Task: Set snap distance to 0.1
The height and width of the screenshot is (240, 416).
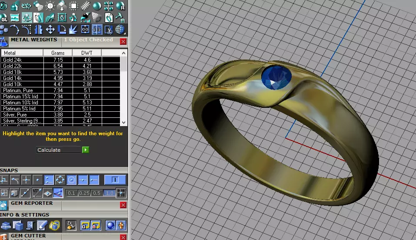Action: tap(71, 193)
